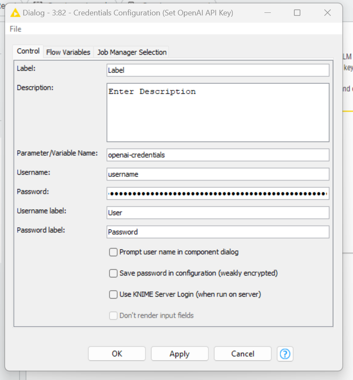The image size is (353, 380).
Task: Open the Job Manager Selection tab
Action: point(132,52)
